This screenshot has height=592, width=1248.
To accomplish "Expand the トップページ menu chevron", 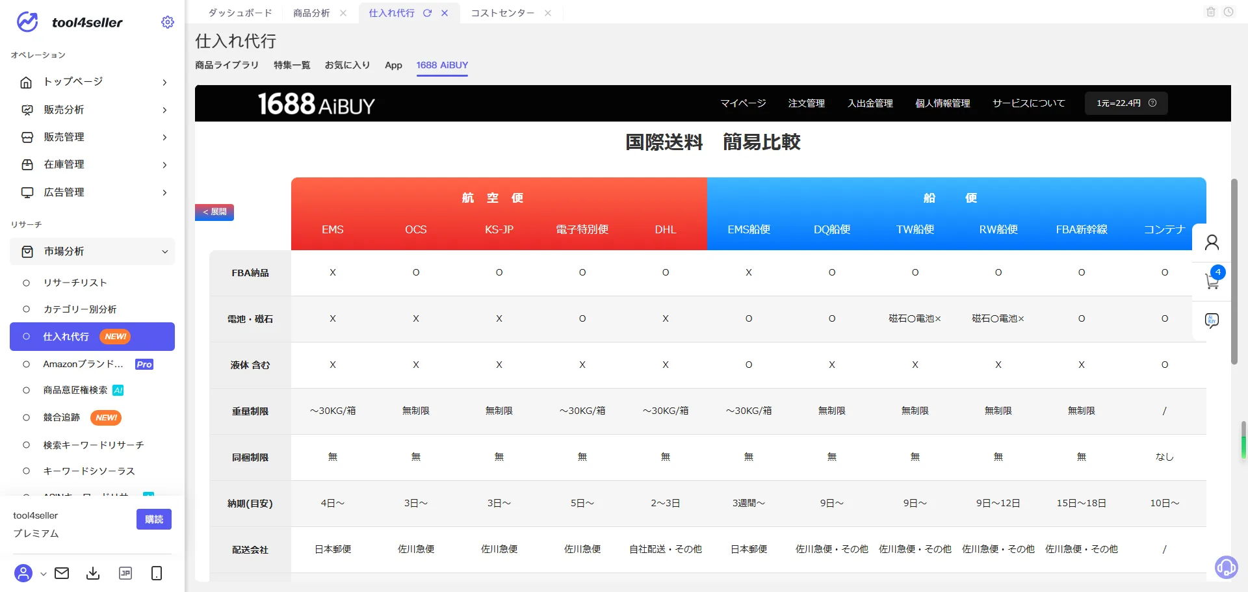I will [x=164, y=83].
